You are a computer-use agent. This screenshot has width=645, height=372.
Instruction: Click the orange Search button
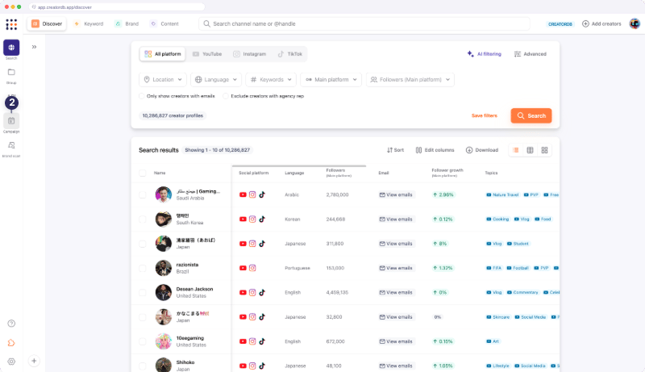[x=531, y=115]
